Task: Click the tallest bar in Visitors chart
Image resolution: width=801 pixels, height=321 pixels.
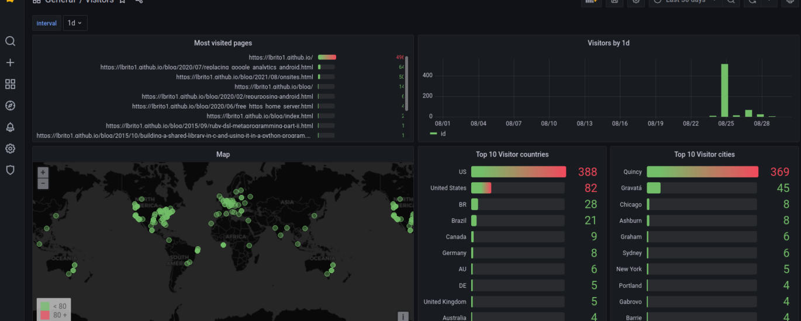Action: pyautogui.click(x=724, y=90)
